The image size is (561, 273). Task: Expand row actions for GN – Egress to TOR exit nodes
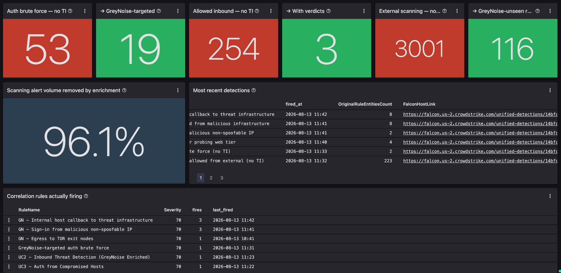click(x=9, y=239)
